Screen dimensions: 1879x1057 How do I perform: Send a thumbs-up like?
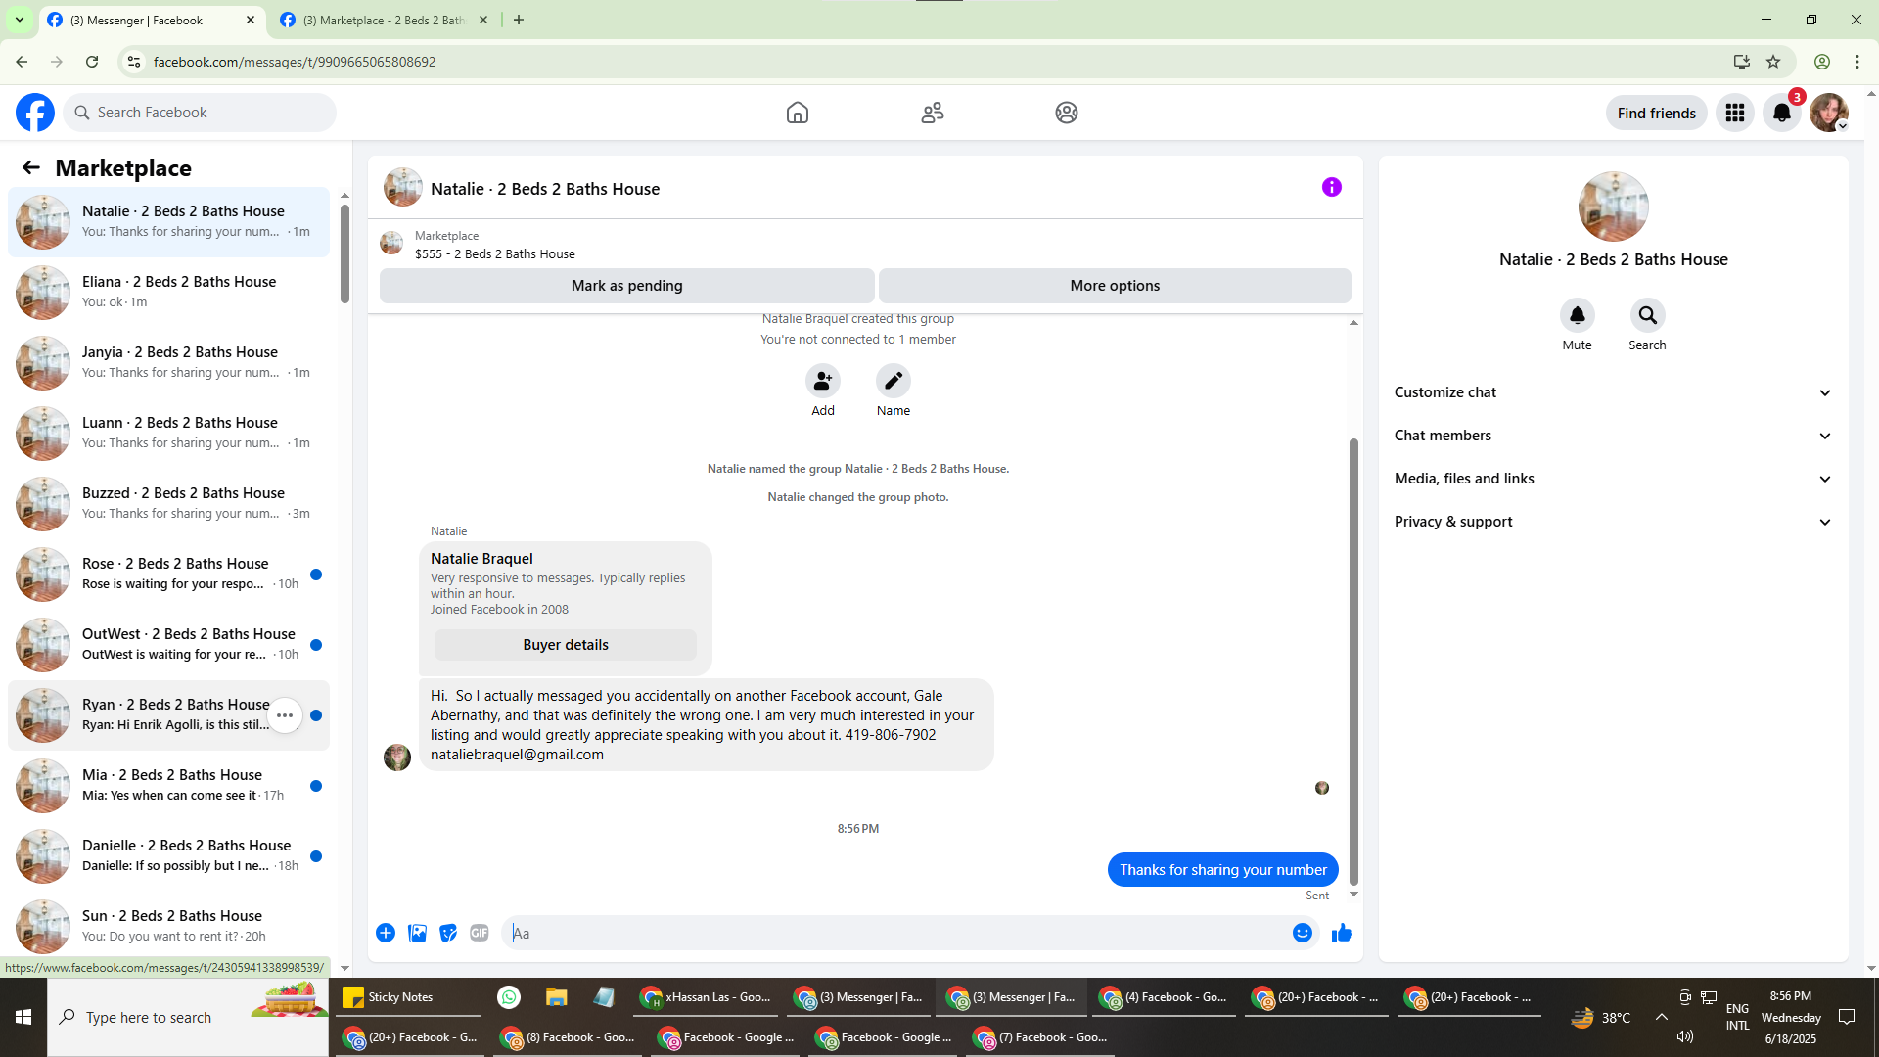(x=1342, y=933)
